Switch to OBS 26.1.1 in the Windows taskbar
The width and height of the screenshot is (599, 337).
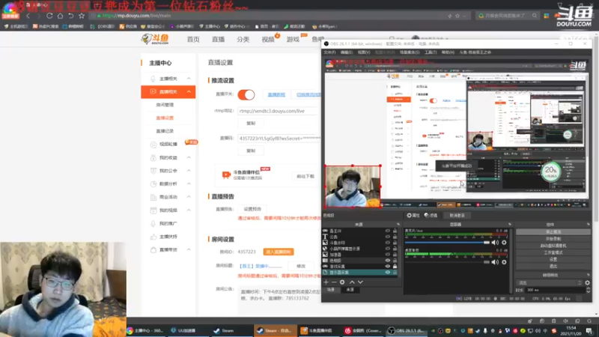click(407, 330)
